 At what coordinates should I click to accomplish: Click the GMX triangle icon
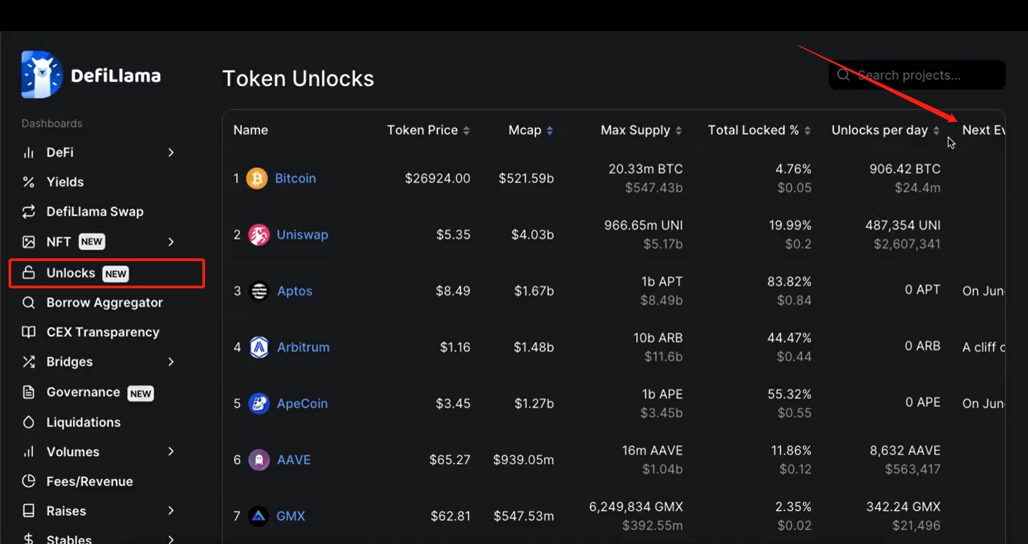pyautogui.click(x=259, y=516)
